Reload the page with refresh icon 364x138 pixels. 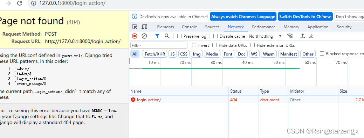(x=20, y=3)
